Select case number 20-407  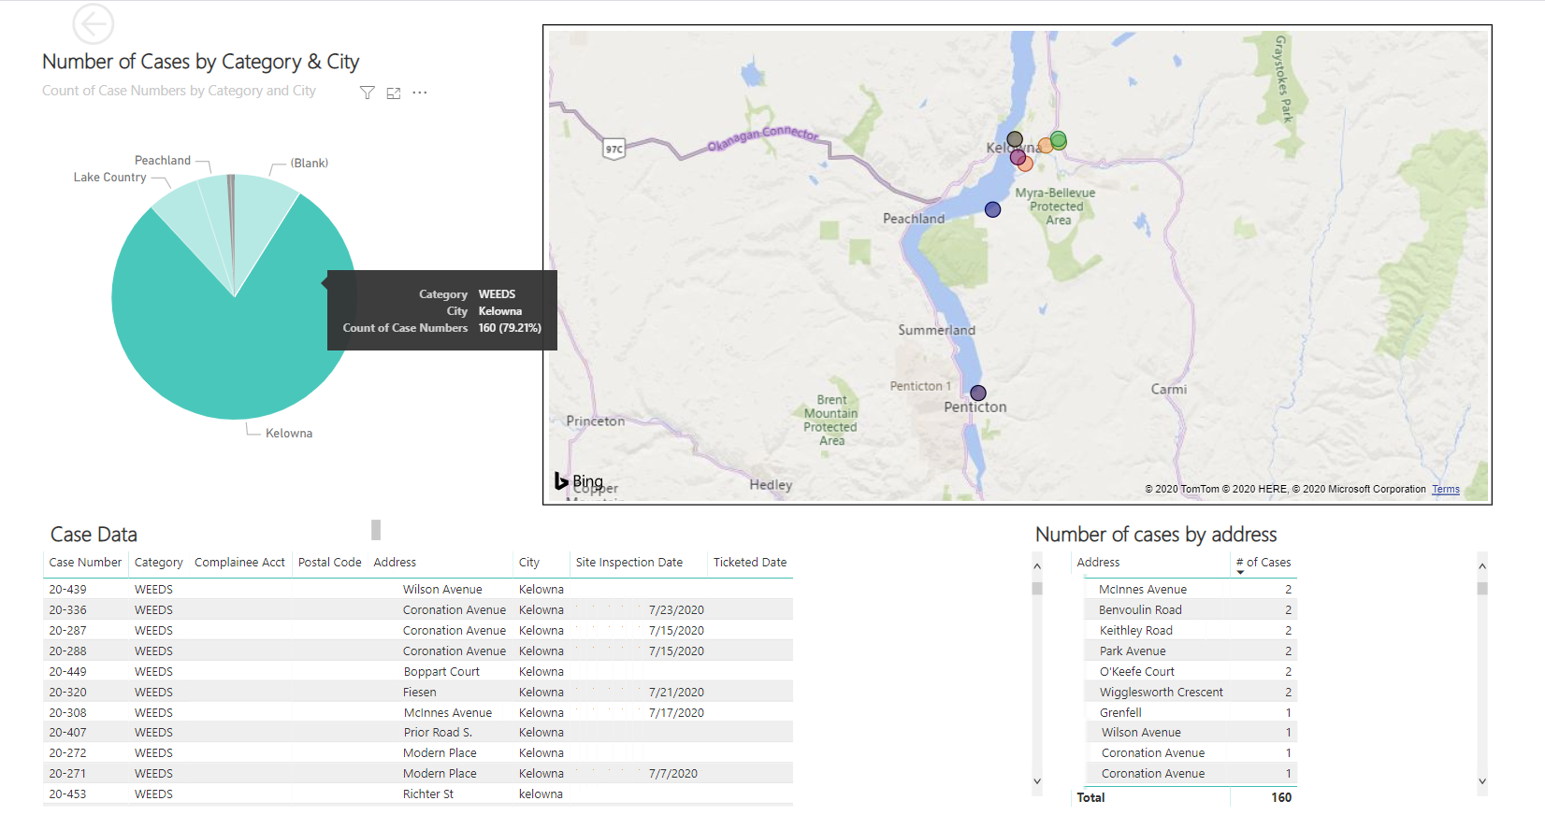click(x=67, y=733)
